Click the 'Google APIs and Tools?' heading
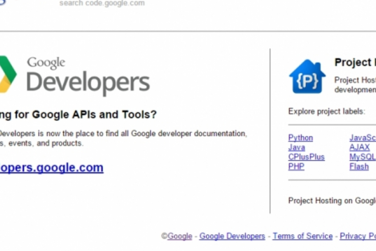Screen dimensions: 376x251 pos(94,115)
